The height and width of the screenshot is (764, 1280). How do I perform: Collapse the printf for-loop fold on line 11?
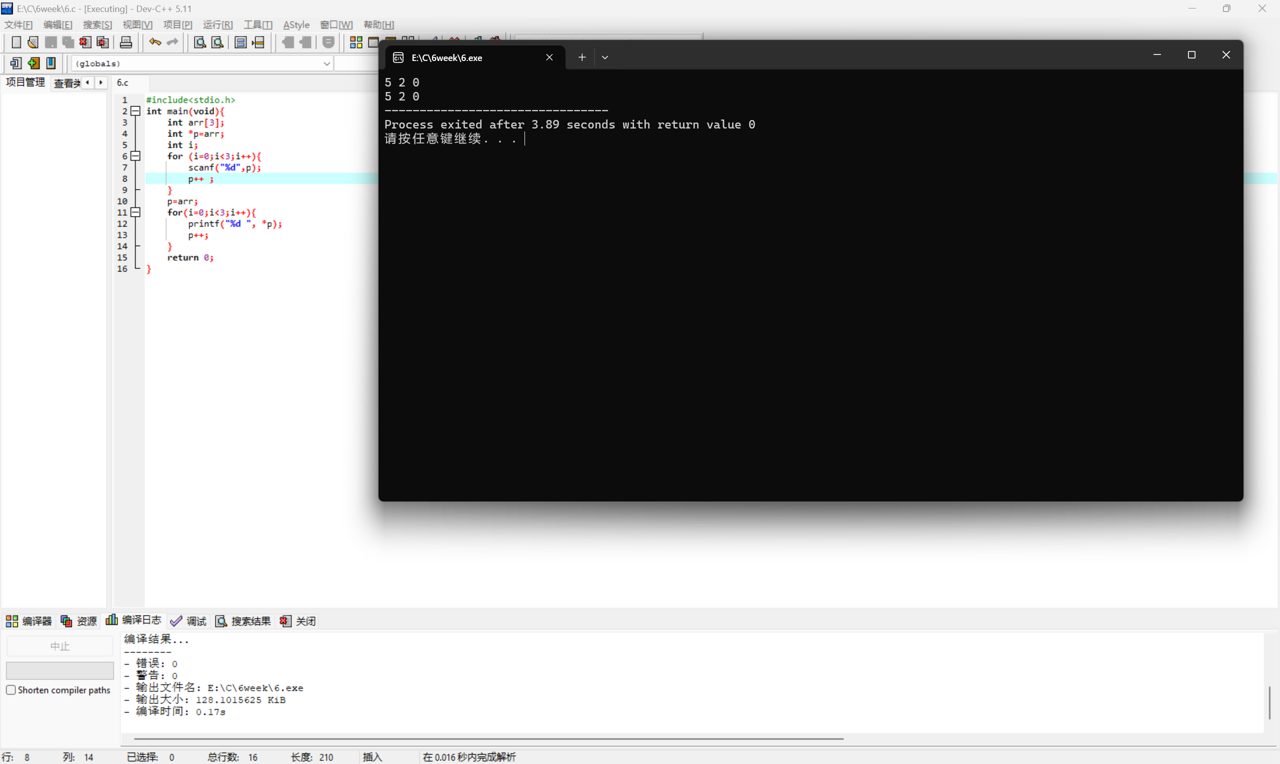click(x=135, y=212)
